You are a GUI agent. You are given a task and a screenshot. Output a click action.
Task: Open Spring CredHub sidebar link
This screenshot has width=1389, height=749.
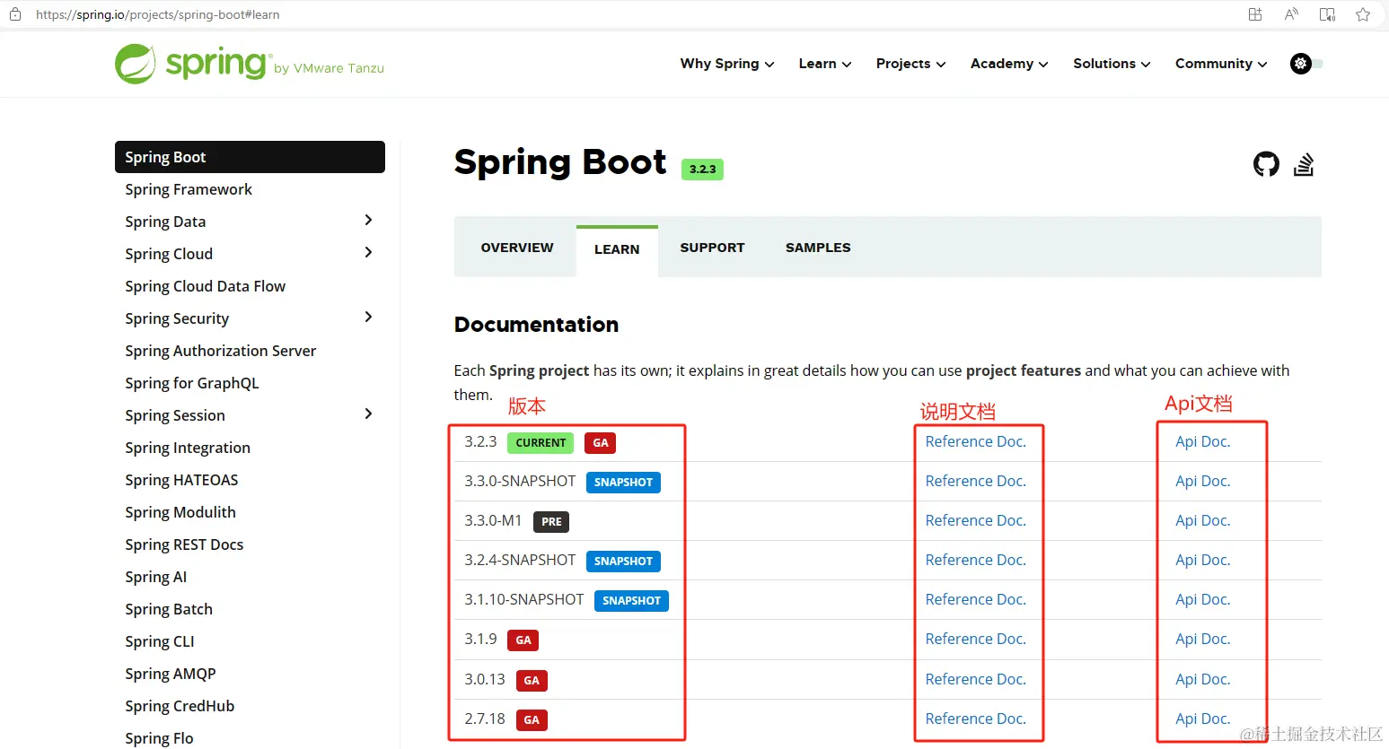coord(180,706)
